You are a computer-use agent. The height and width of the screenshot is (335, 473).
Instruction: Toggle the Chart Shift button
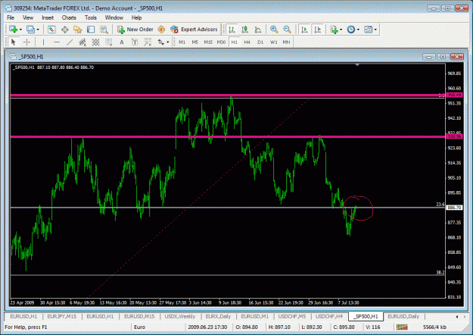(x=317, y=30)
